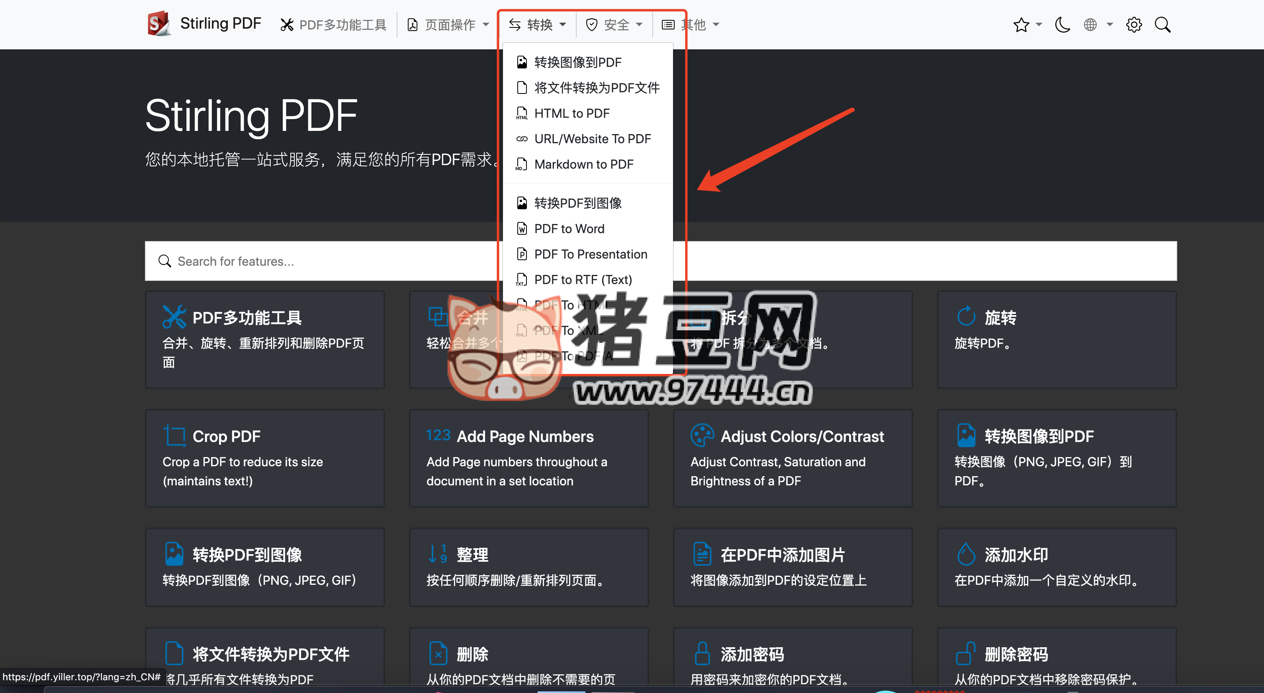The width and height of the screenshot is (1264, 693).
Task: Pick PDF to Word from the list
Action: (x=569, y=229)
